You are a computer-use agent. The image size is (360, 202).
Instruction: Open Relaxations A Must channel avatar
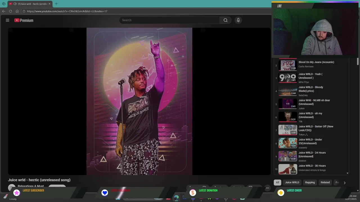12,187
